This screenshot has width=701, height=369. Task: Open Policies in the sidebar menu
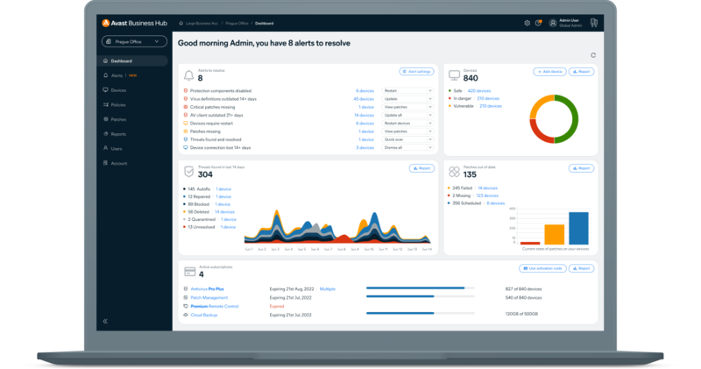point(118,104)
